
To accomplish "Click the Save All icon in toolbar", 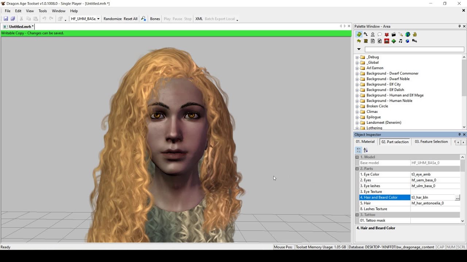I will pos(13,19).
